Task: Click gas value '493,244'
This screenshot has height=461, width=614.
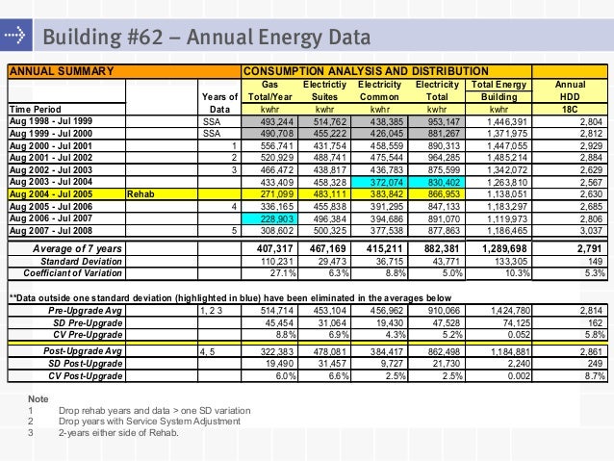Action: (277, 122)
